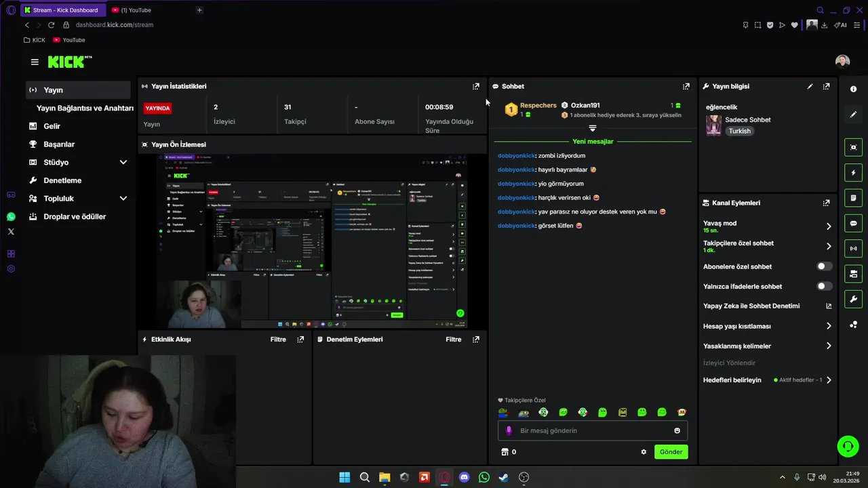Toggle the channel actions camera icon in the right sidebar

pyautogui.click(x=853, y=274)
